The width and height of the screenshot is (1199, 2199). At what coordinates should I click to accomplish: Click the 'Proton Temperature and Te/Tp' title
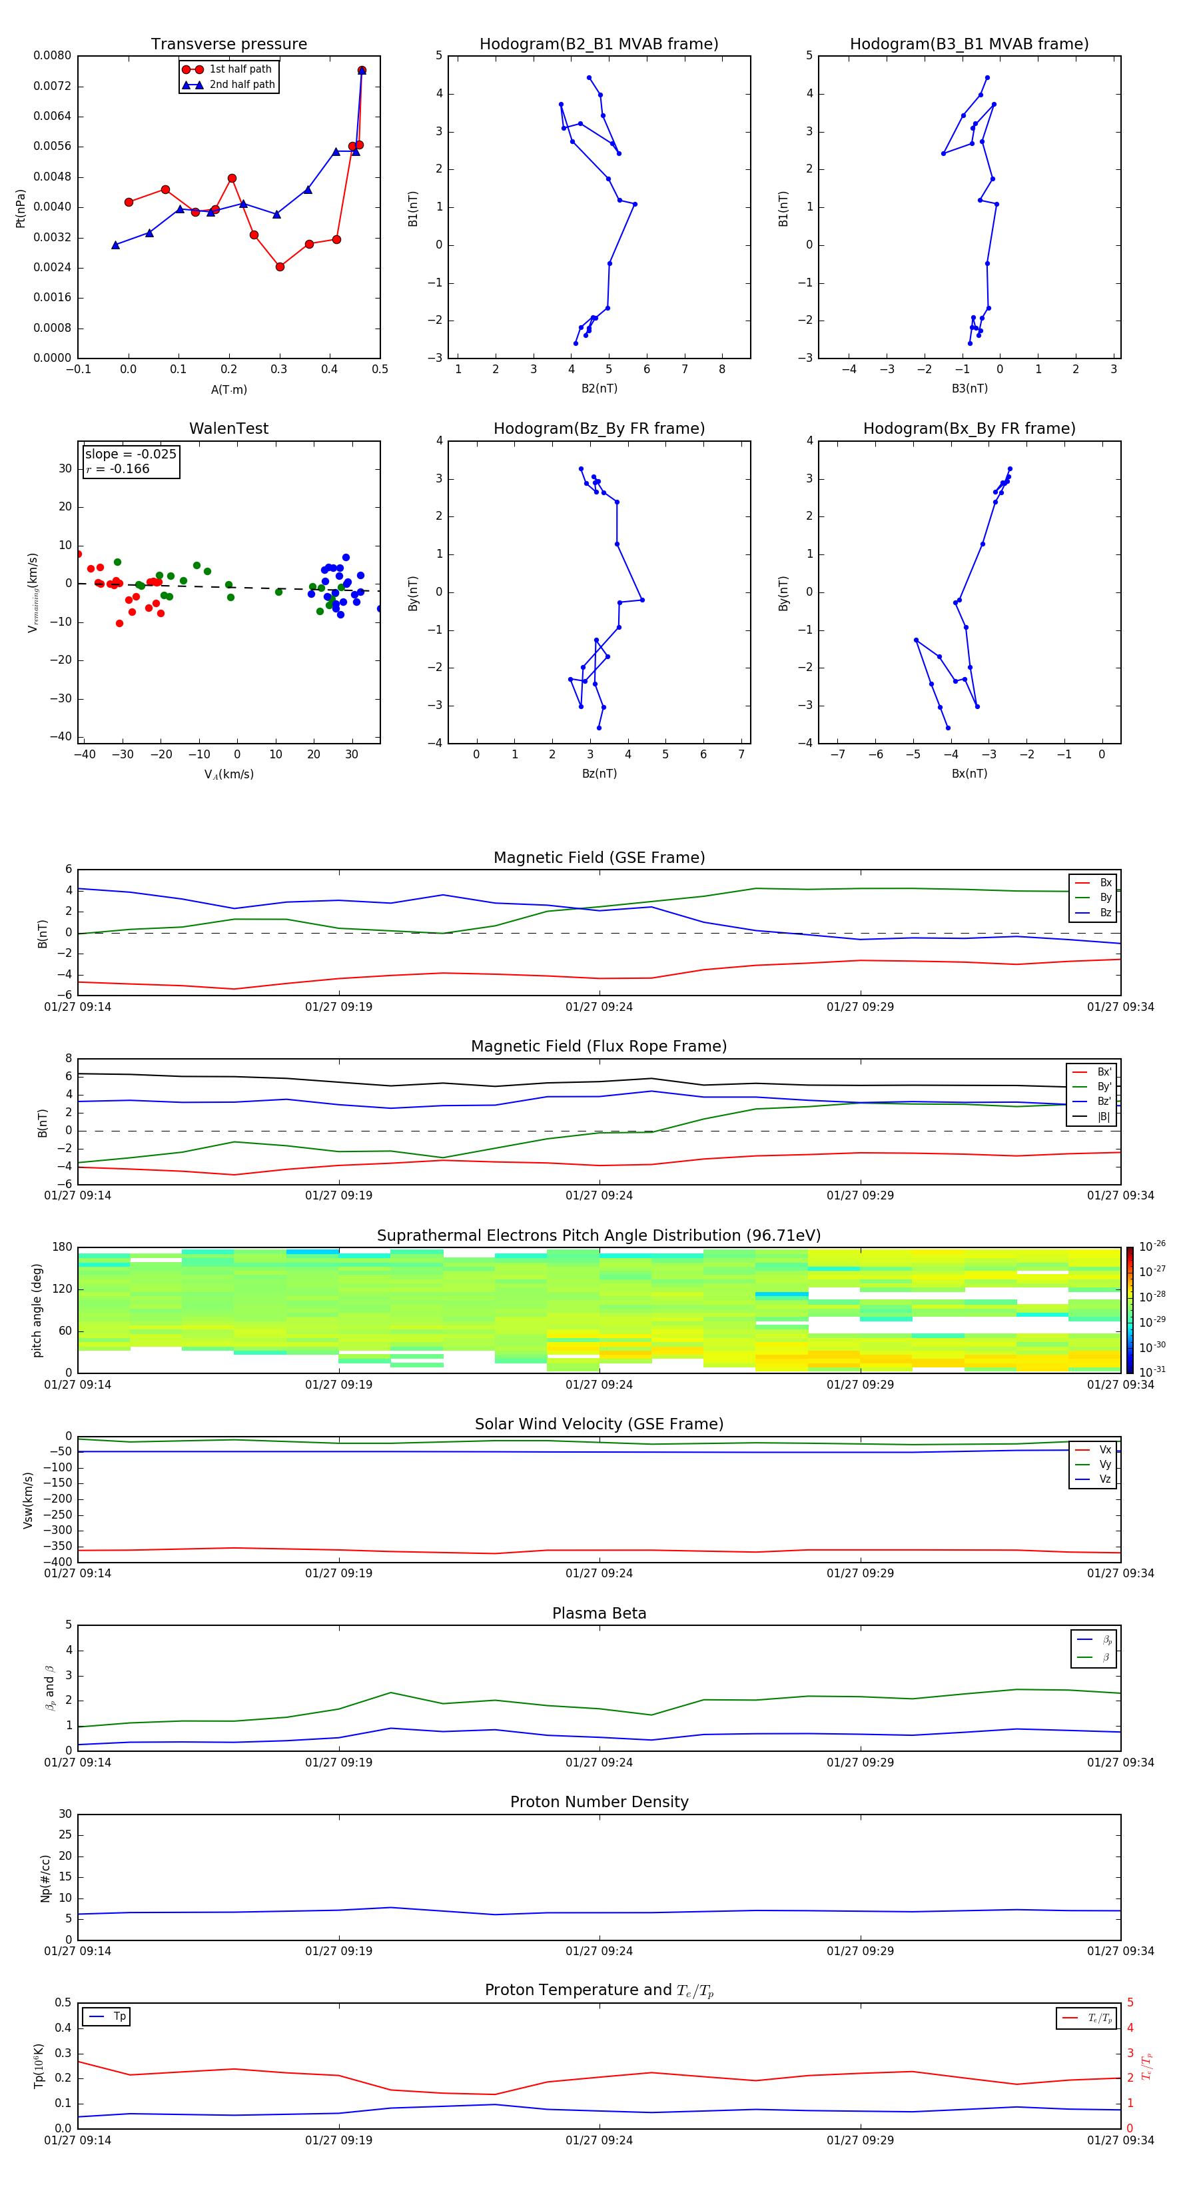pyautogui.click(x=599, y=1992)
